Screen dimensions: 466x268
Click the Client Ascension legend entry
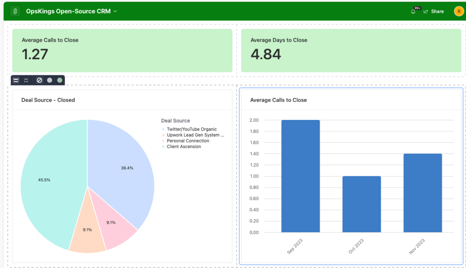[x=181, y=147]
